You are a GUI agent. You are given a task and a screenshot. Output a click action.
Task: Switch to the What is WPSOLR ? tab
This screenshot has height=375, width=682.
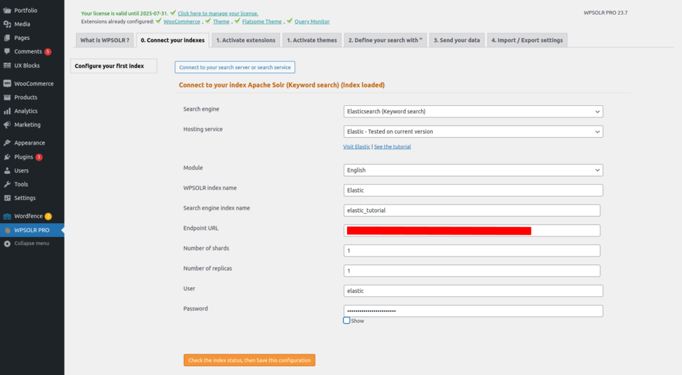coord(105,40)
